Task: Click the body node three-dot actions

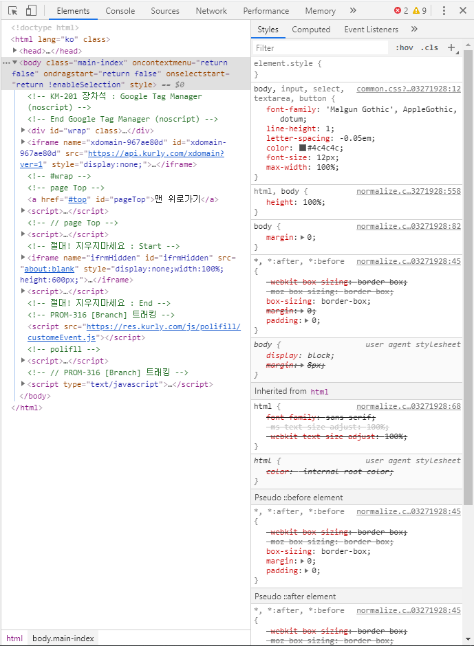Action: 6,63
